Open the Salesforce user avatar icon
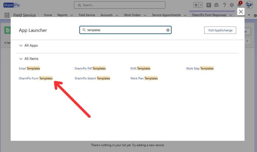The image size is (257, 152). click(x=249, y=5)
